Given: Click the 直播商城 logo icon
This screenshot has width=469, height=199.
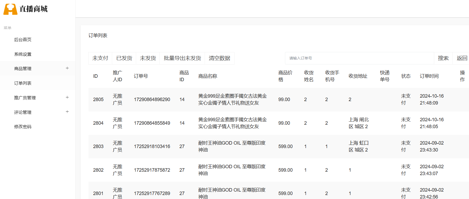Looking at the screenshot, I should 10,9.
